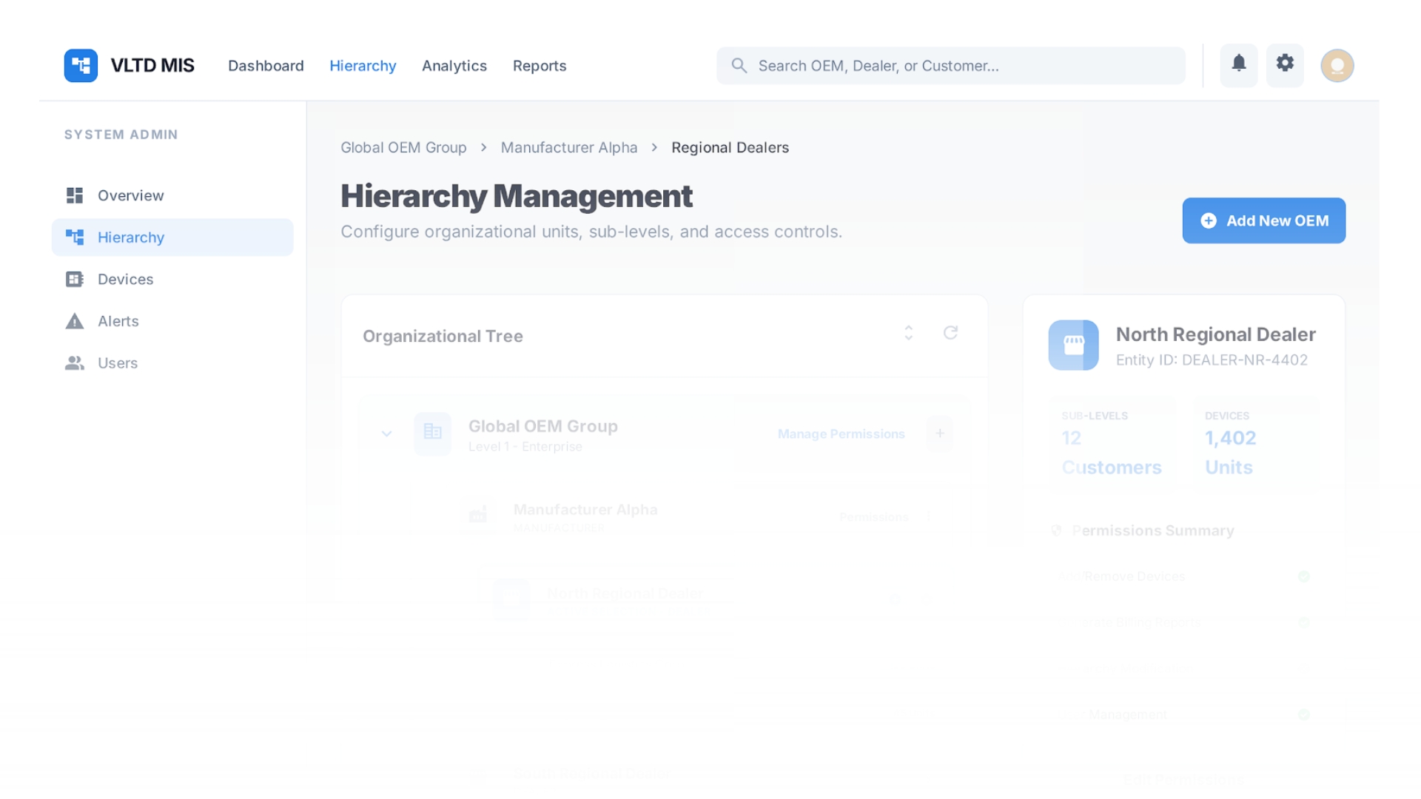
Task: Select Alerts in the sidebar
Action: point(172,321)
